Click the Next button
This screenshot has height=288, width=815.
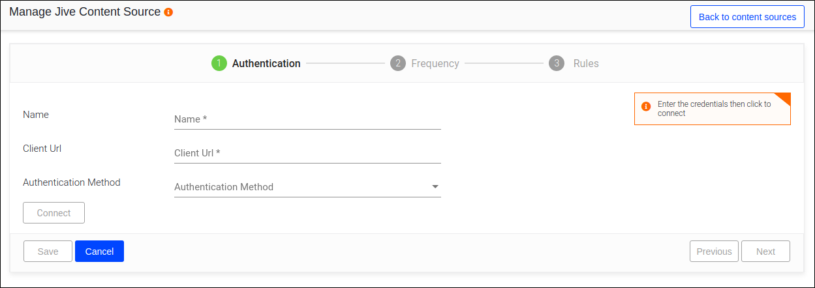pyautogui.click(x=765, y=252)
